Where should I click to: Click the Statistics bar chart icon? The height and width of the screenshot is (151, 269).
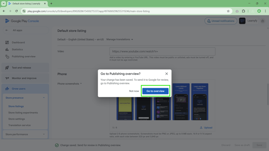[x=7, y=49]
